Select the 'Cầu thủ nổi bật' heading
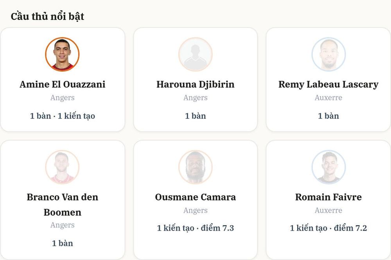391x260 pixels. pyautogui.click(x=47, y=16)
